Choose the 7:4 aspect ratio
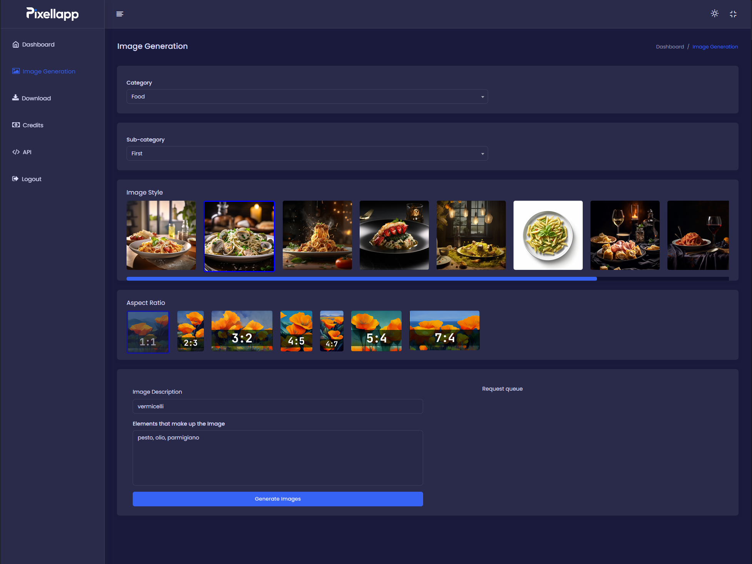The height and width of the screenshot is (564, 752). tap(445, 330)
